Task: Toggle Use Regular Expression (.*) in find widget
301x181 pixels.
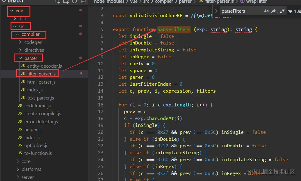Action: coord(282,11)
